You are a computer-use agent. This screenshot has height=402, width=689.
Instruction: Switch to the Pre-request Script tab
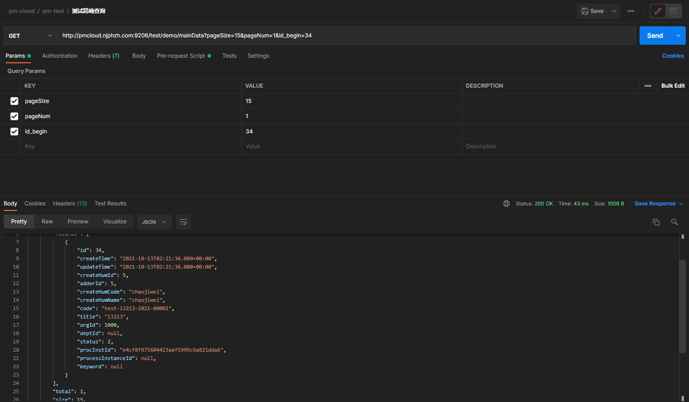pos(181,56)
